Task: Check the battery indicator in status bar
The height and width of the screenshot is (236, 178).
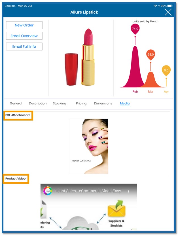Action: pos(170,6)
